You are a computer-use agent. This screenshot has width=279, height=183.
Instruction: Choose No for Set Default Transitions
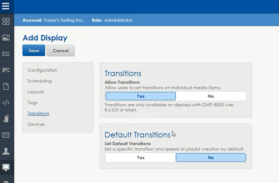(x=211, y=157)
